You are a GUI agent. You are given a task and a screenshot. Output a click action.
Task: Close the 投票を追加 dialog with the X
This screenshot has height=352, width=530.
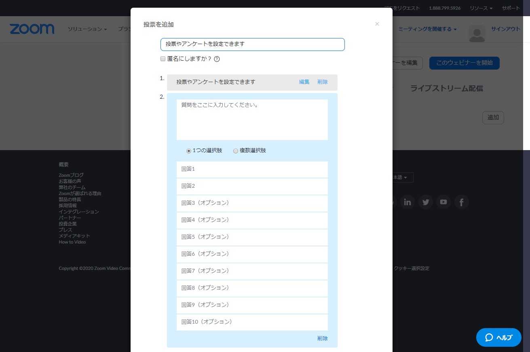pyautogui.click(x=377, y=24)
